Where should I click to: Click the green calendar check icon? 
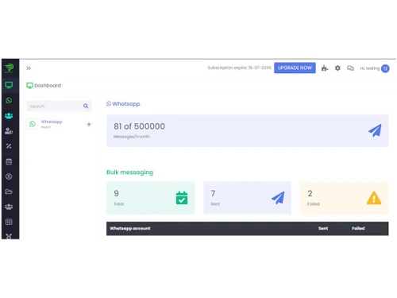tap(182, 198)
